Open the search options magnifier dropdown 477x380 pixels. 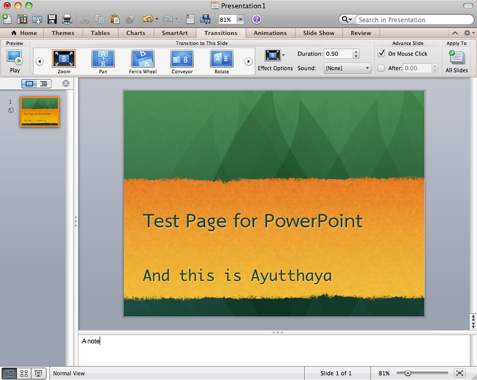pos(347,20)
